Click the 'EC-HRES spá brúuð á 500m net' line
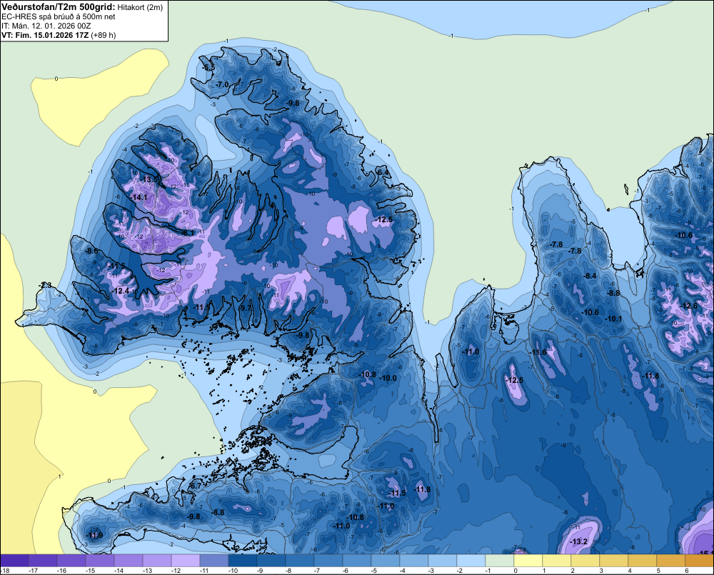Image resolution: width=714 pixels, height=575 pixels. tap(59, 17)
